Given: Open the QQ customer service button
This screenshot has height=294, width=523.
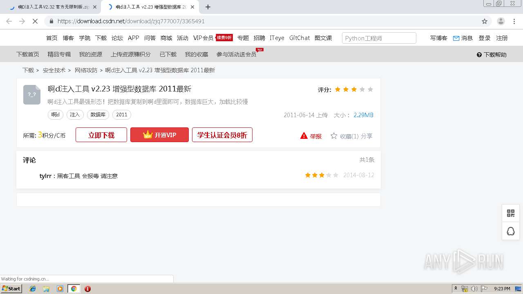Looking at the screenshot, I should [511, 231].
